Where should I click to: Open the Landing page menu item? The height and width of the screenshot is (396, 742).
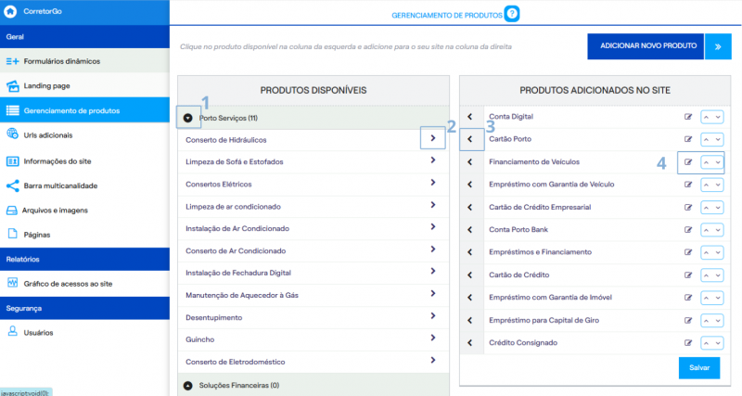[x=84, y=85]
